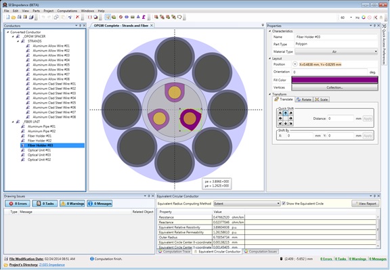Close the OPGW Complete document tab

[x=152, y=25]
